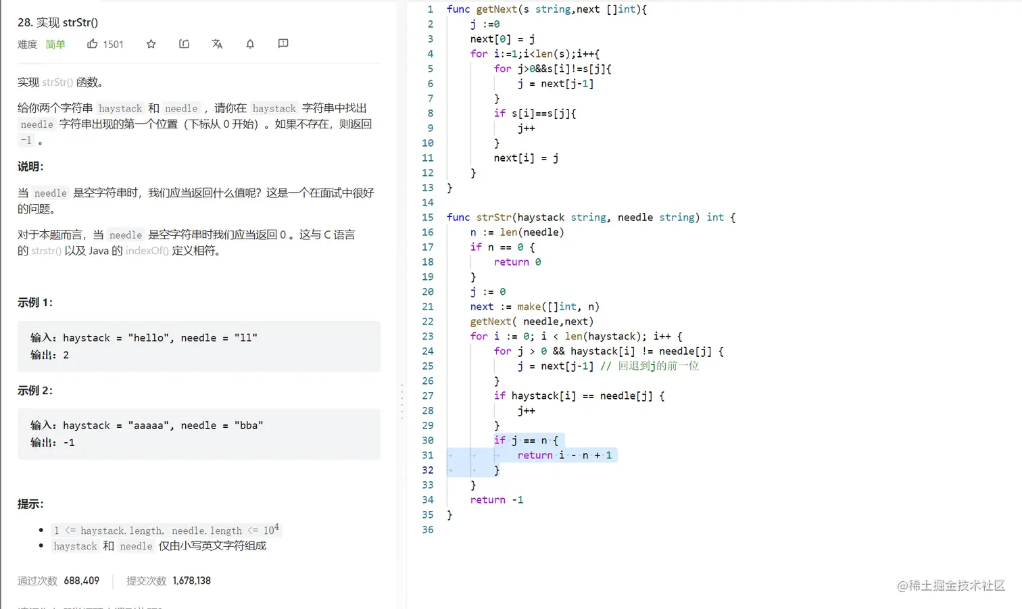
Task: Click the example input 'haystack = "aaaaa", needle = "bba"'
Action: tap(163, 425)
